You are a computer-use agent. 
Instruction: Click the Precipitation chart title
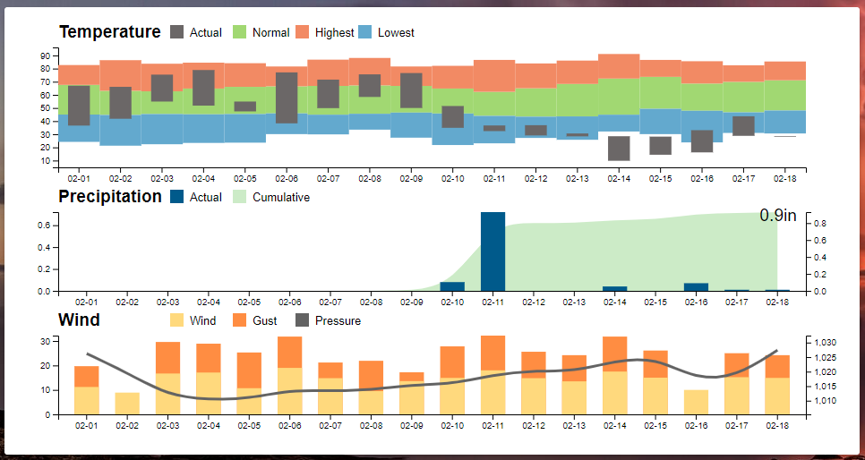pos(110,196)
